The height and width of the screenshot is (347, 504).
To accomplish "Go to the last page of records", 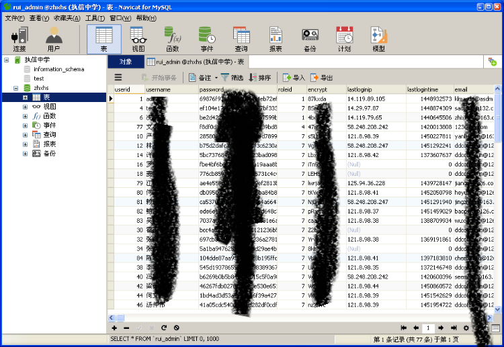I will 454,328.
